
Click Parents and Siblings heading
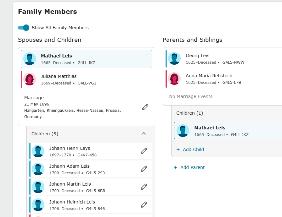coord(193,40)
